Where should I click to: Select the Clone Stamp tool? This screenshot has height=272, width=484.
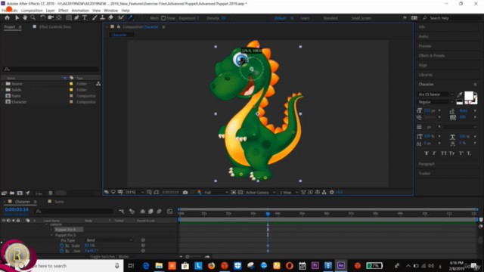tap(103, 18)
